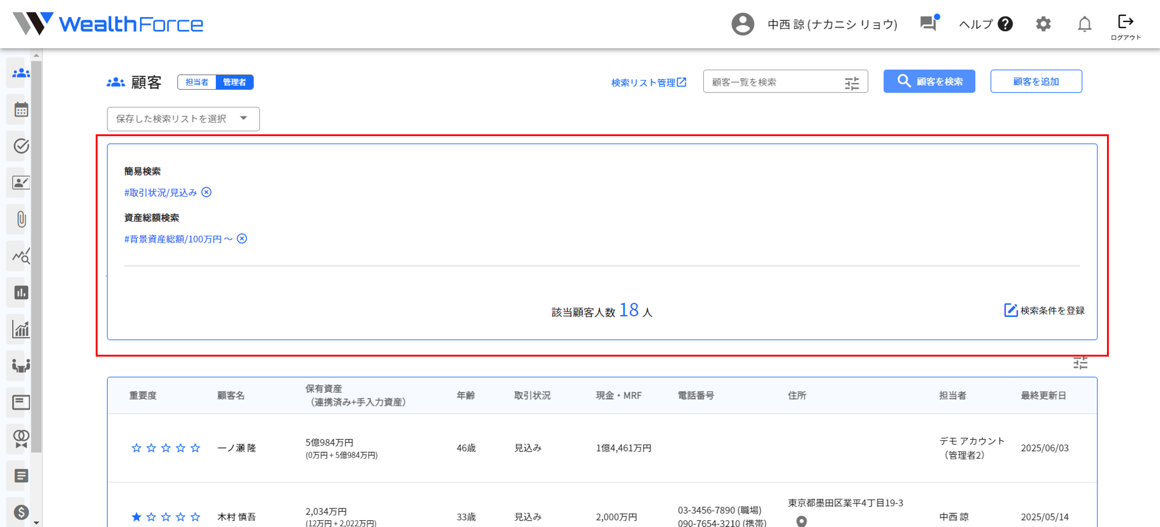Click 検索条件を登録 link
The width and height of the screenshot is (1160, 527).
click(x=1044, y=310)
